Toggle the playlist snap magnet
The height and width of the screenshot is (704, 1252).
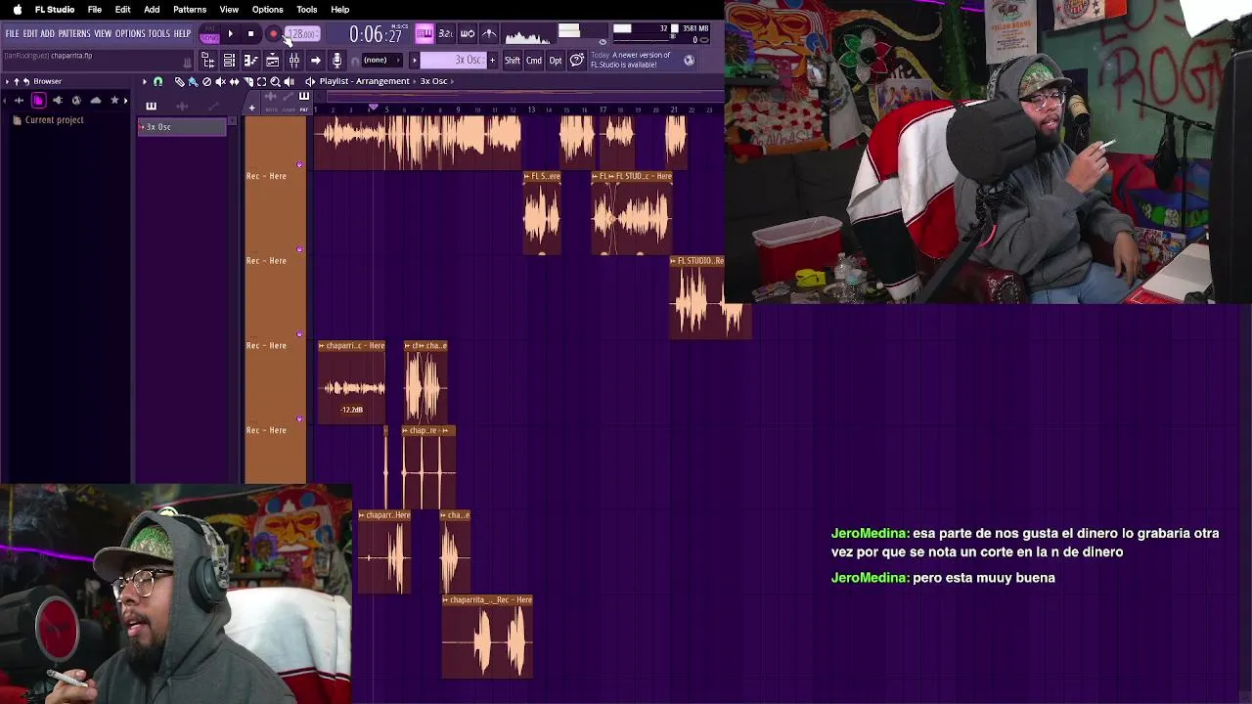pos(158,81)
